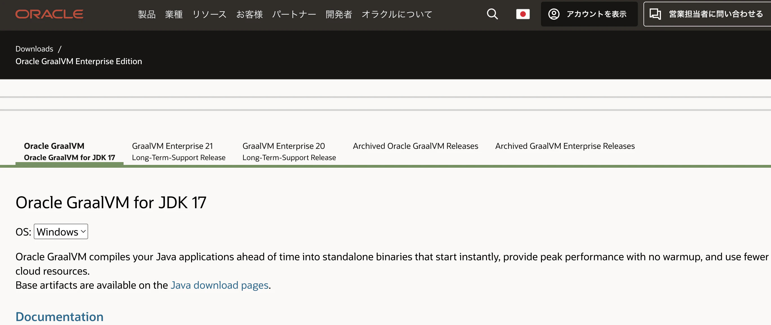Image resolution: width=771 pixels, height=325 pixels.
Task: Open Archived Oracle GraalVM Releases tab
Action: [415, 146]
